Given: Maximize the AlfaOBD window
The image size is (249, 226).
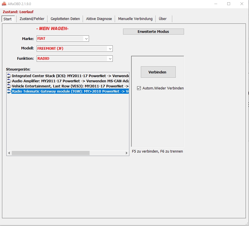Looking at the screenshot, I should tap(229, 4).
